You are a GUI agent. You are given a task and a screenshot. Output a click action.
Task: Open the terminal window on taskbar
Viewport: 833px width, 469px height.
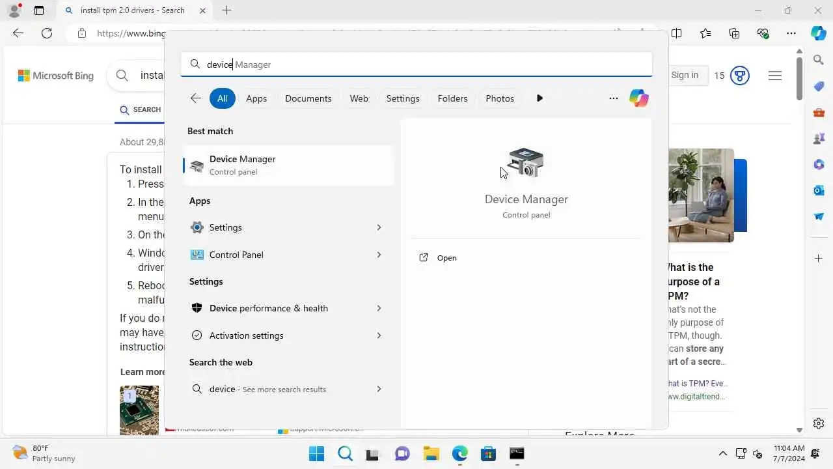[x=517, y=453]
